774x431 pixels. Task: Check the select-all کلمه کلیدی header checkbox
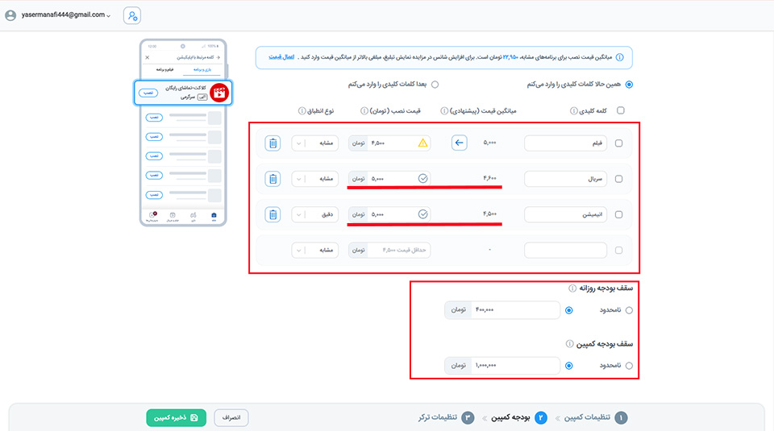pos(619,111)
